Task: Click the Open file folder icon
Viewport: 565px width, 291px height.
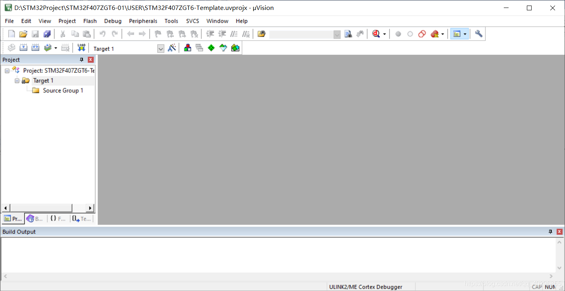Action: (x=23, y=34)
